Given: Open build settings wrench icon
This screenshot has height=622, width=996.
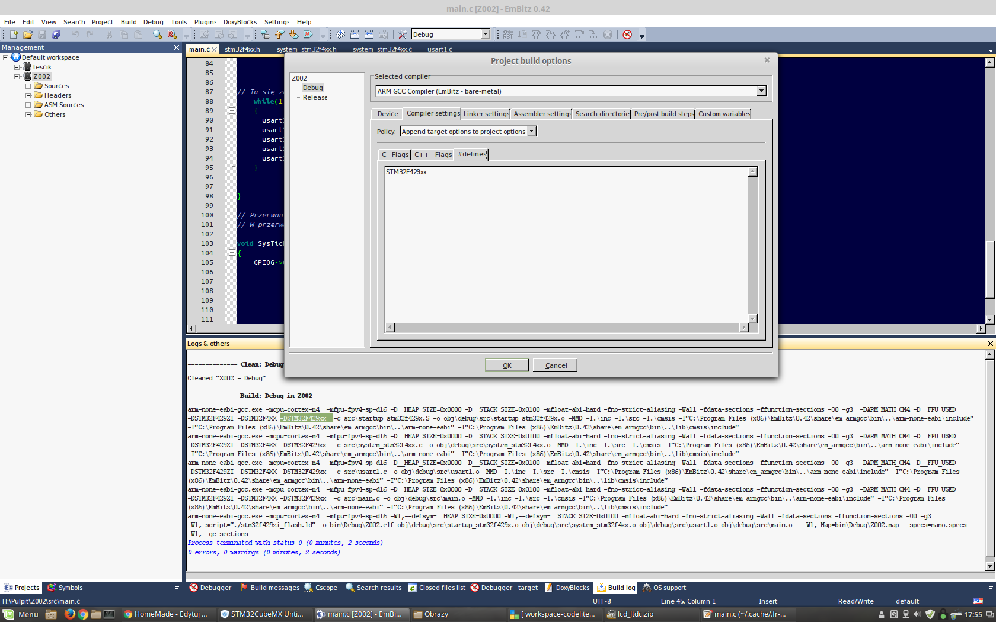Looking at the screenshot, I should pyautogui.click(x=403, y=34).
